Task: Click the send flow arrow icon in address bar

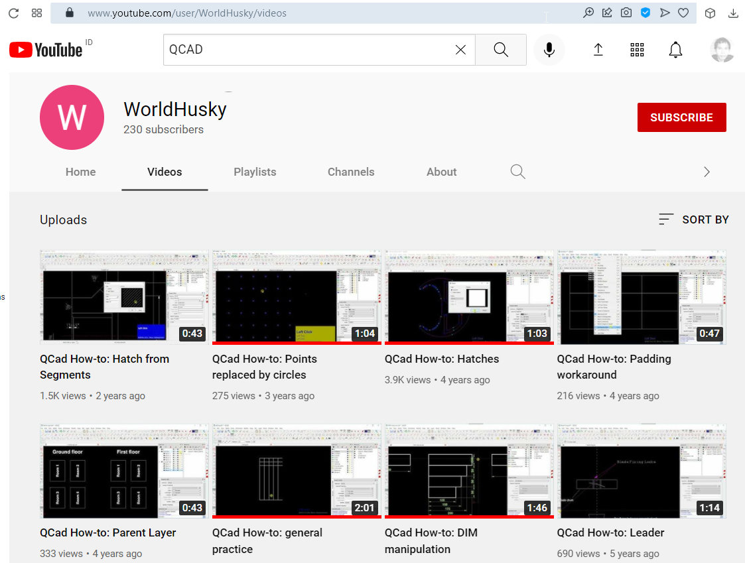Action: point(665,13)
